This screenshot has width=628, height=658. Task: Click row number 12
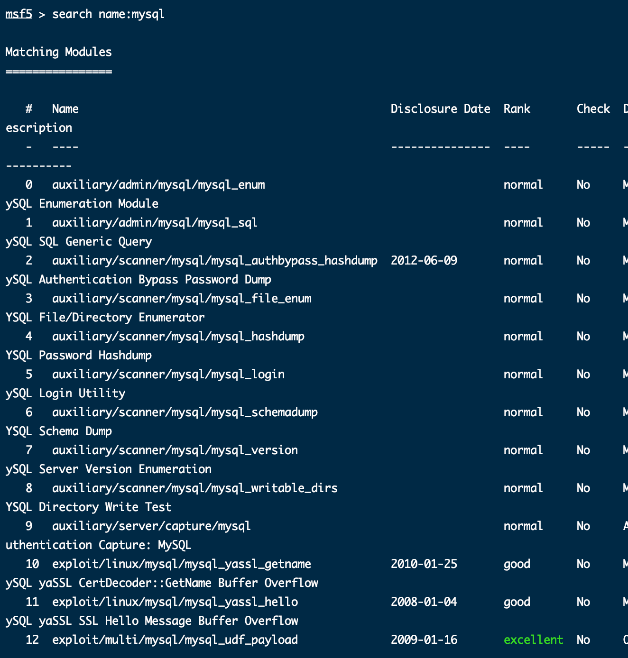(32, 640)
